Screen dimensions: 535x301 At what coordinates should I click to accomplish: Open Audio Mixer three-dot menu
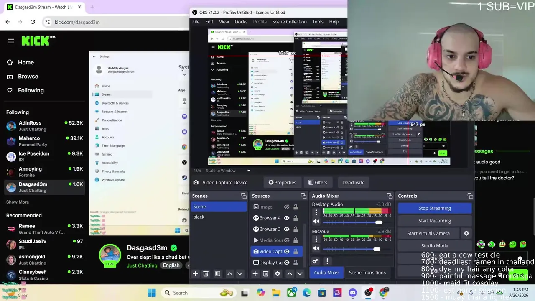click(327, 261)
